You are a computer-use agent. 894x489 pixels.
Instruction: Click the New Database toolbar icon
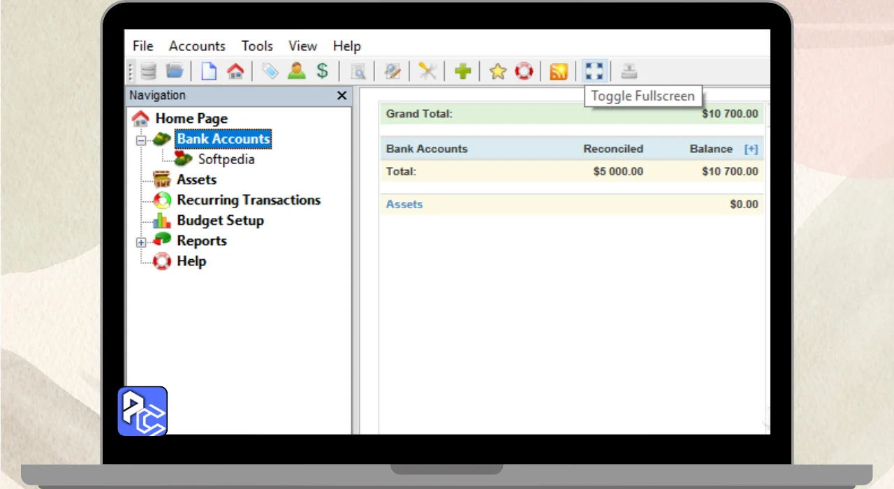coord(148,71)
